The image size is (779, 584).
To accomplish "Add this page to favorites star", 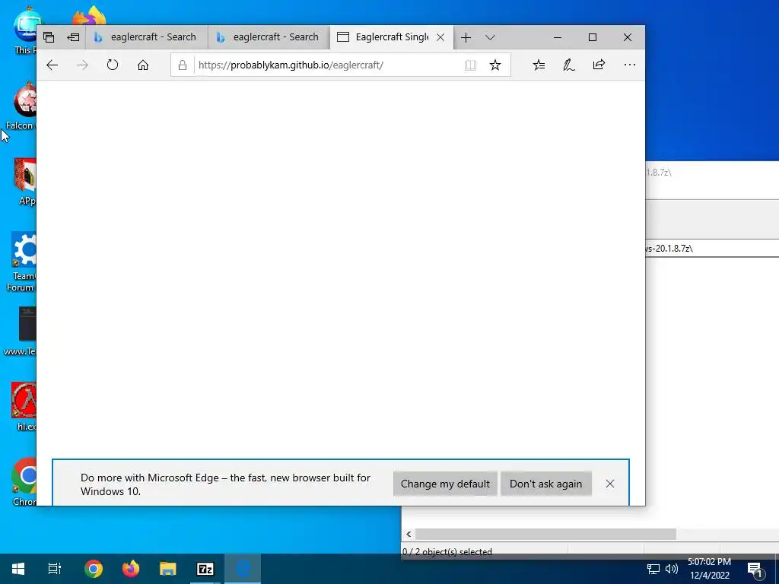I will point(494,65).
